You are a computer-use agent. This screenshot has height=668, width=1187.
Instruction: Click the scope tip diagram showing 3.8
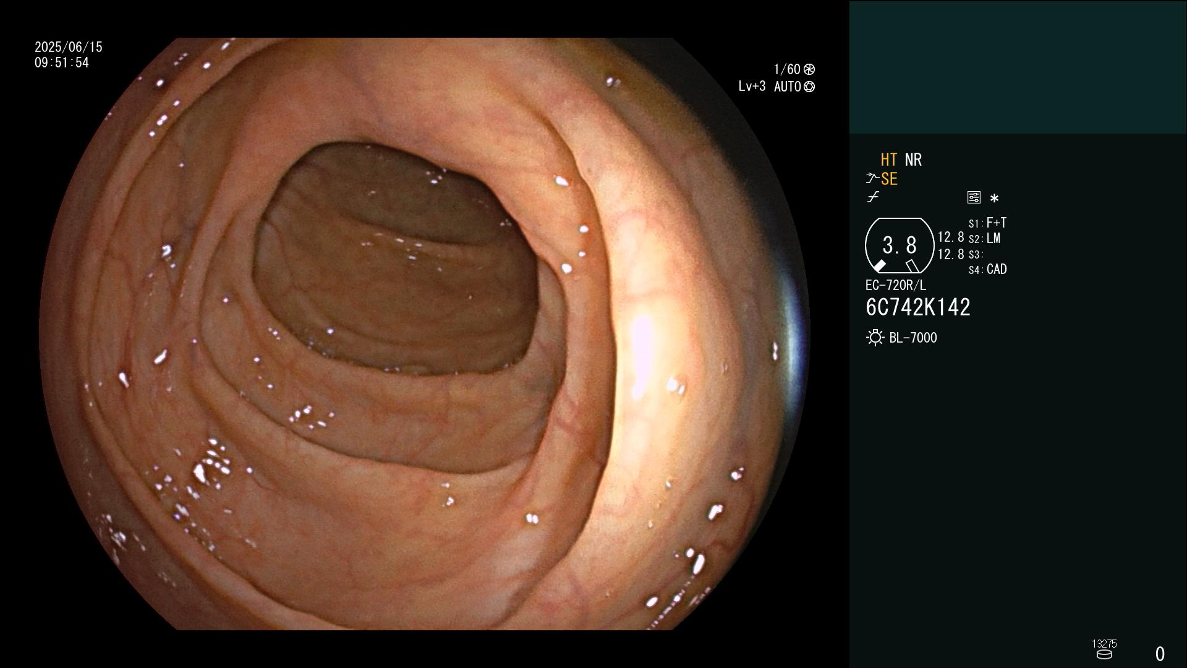(900, 246)
